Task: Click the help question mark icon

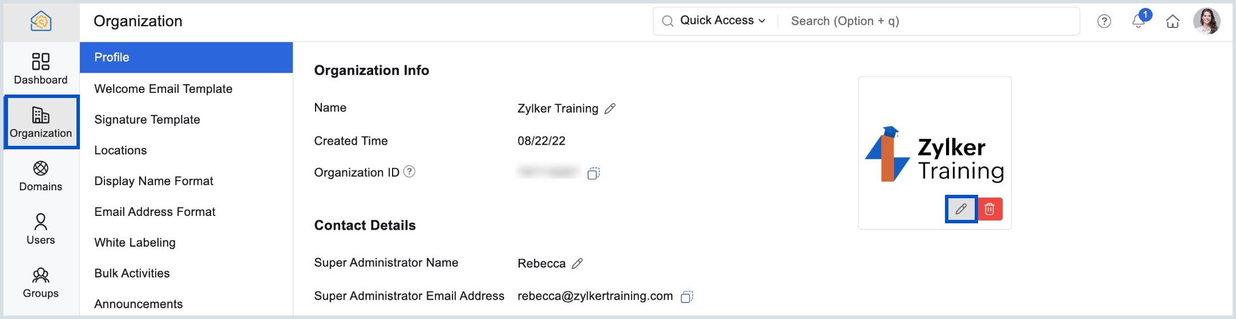Action: (x=1104, y=21)
